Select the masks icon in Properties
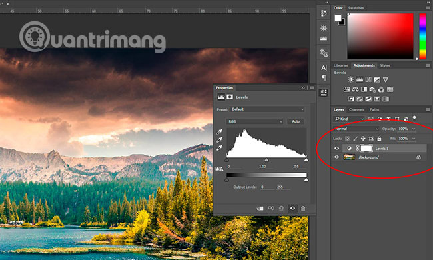 (x=230, y=97)
